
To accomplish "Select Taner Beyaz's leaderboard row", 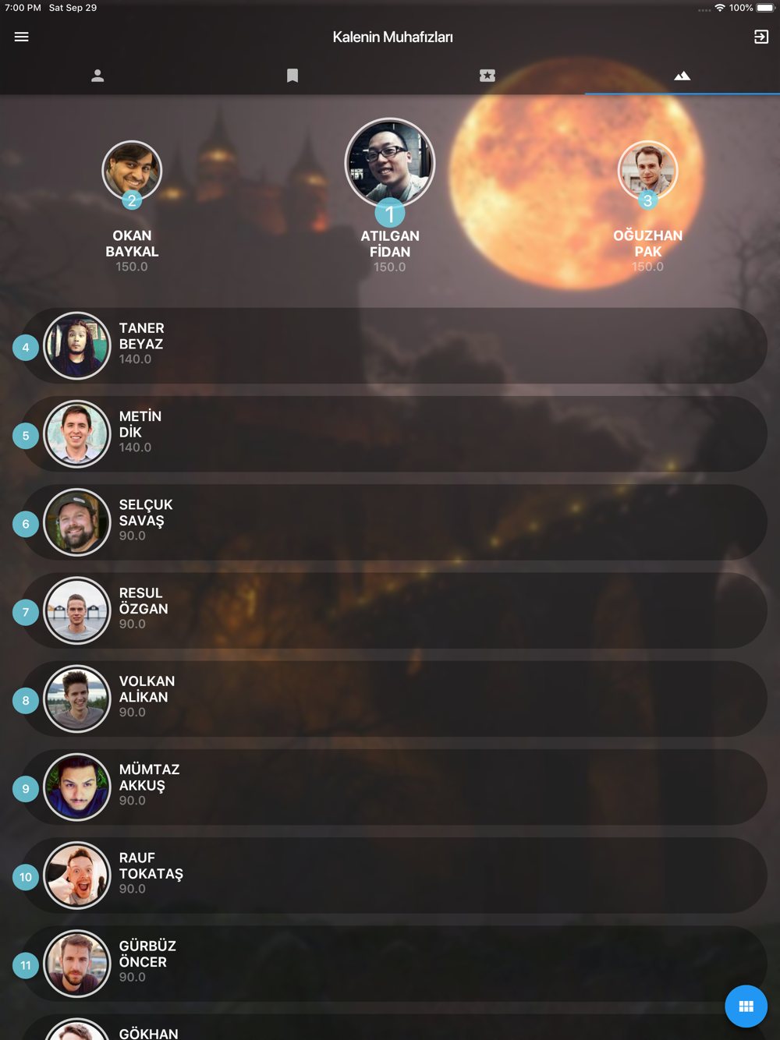I will (x=394, y=345).
